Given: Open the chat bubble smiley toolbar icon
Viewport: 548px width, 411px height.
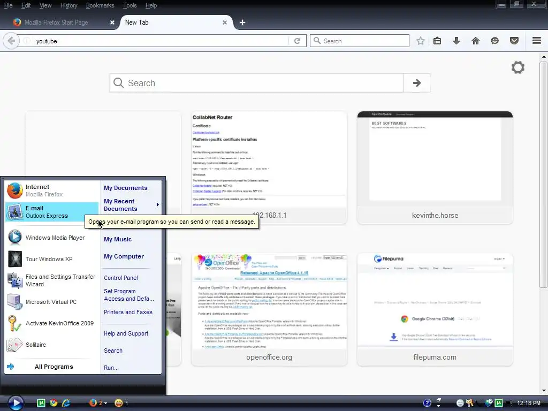Looking at the screenshot, I should pyautogui.click(x=495, y=41).
